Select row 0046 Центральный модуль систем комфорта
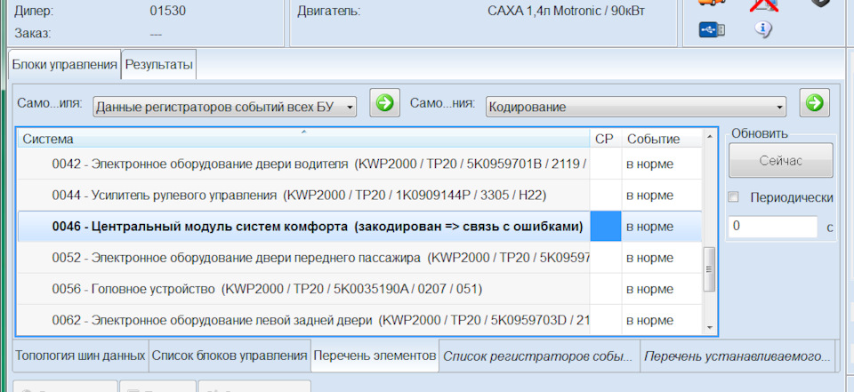 click(359, 226)
